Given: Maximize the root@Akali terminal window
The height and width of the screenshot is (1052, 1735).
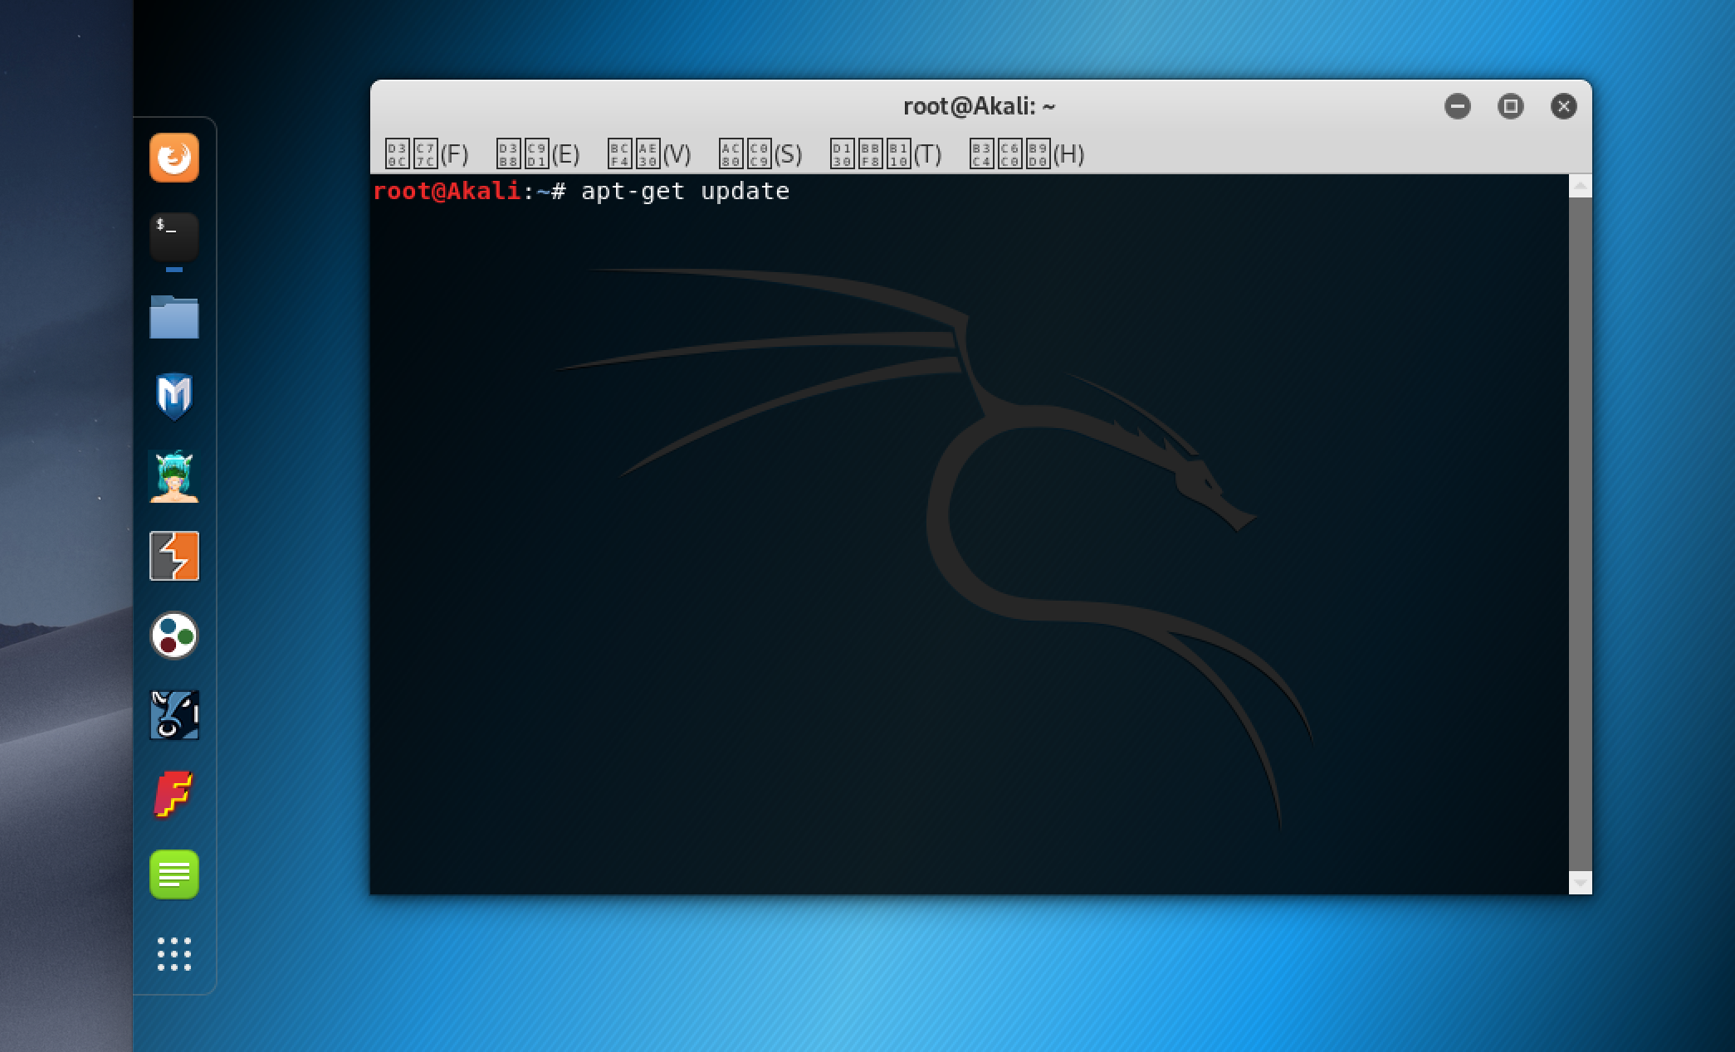Looking at the screenshot, I should pyautogui.click(x=1510, y=106).
